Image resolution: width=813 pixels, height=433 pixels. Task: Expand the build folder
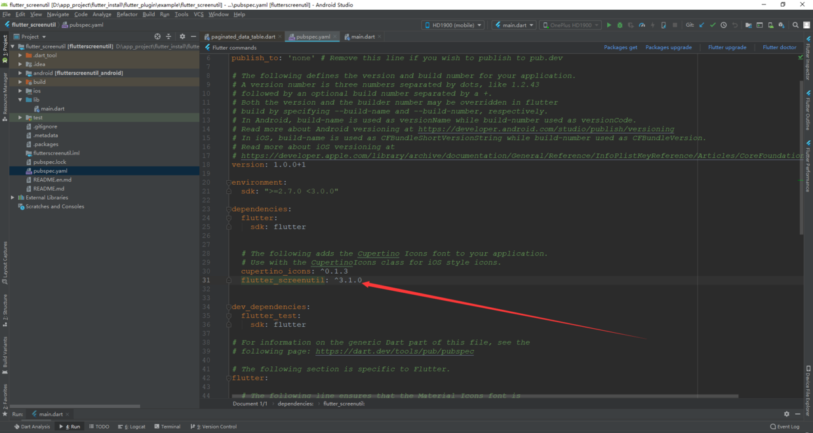(20, 82)
